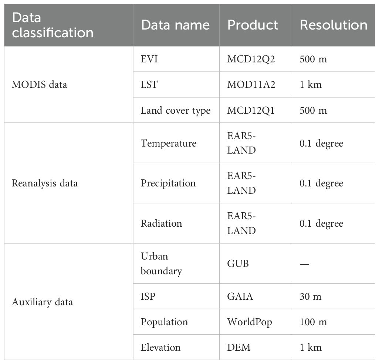The width and height of the screenshot is (379, 364).
Task: Select the 'Reanalysis data' cell
Action: (x=45, y=183)
